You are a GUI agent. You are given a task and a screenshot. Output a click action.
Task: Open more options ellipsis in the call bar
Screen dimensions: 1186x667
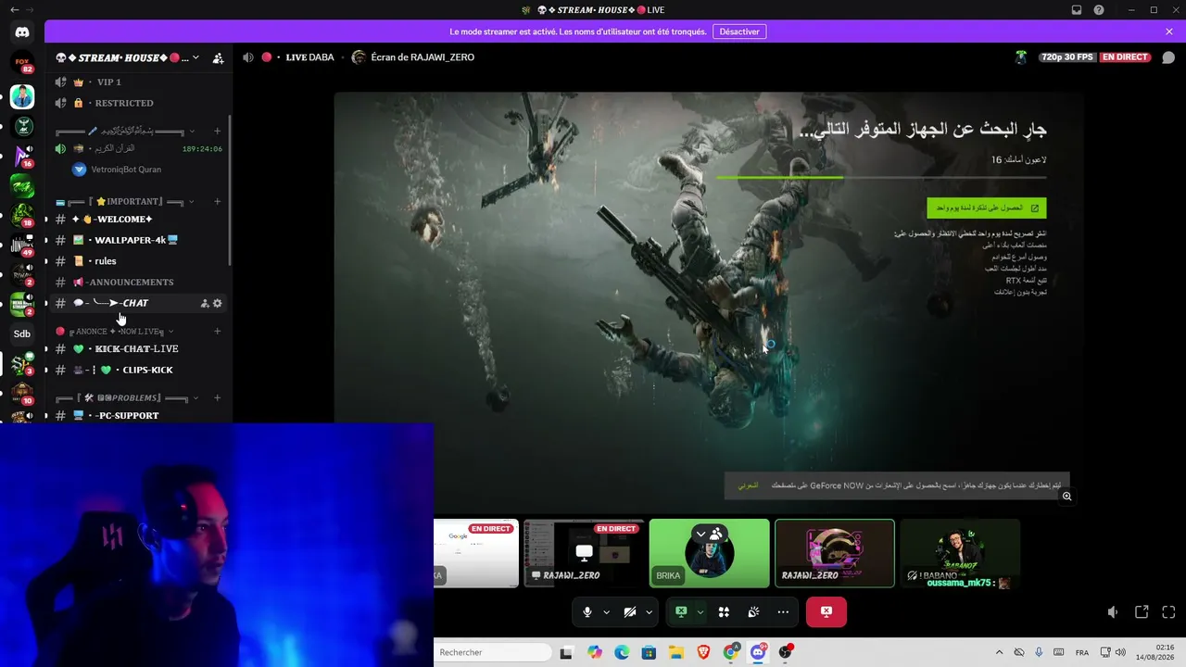[783, 612]
